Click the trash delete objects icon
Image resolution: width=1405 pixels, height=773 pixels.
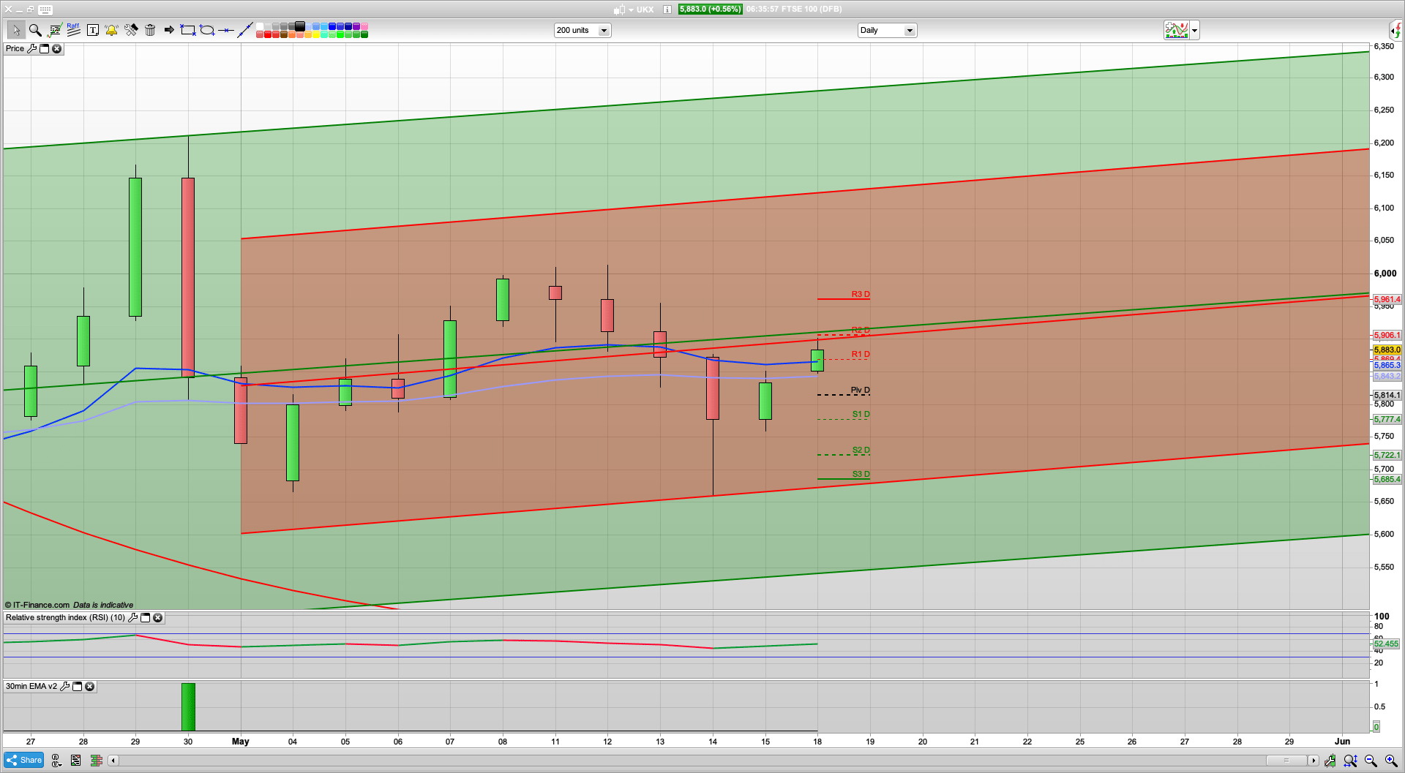coord(150,30)
